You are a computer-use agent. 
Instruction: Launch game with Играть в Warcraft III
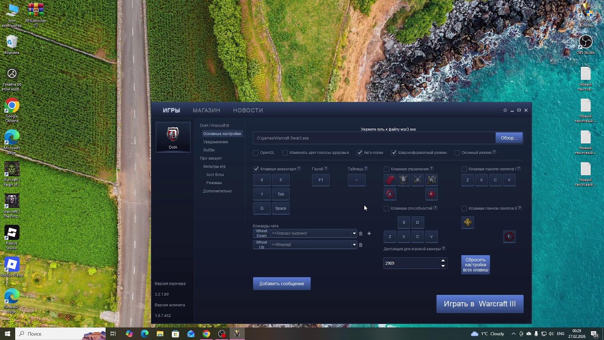(x=480, y=304)
